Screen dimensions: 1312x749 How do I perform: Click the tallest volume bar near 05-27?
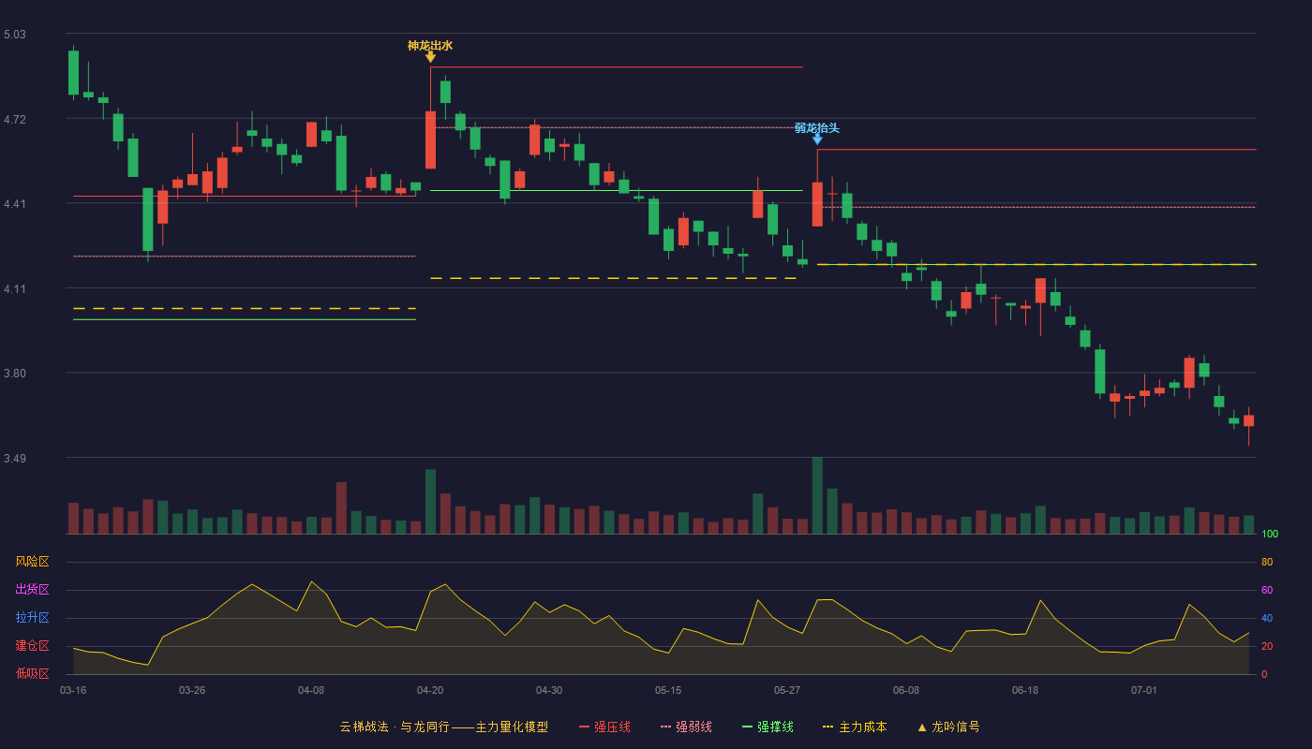coord(817,495)
